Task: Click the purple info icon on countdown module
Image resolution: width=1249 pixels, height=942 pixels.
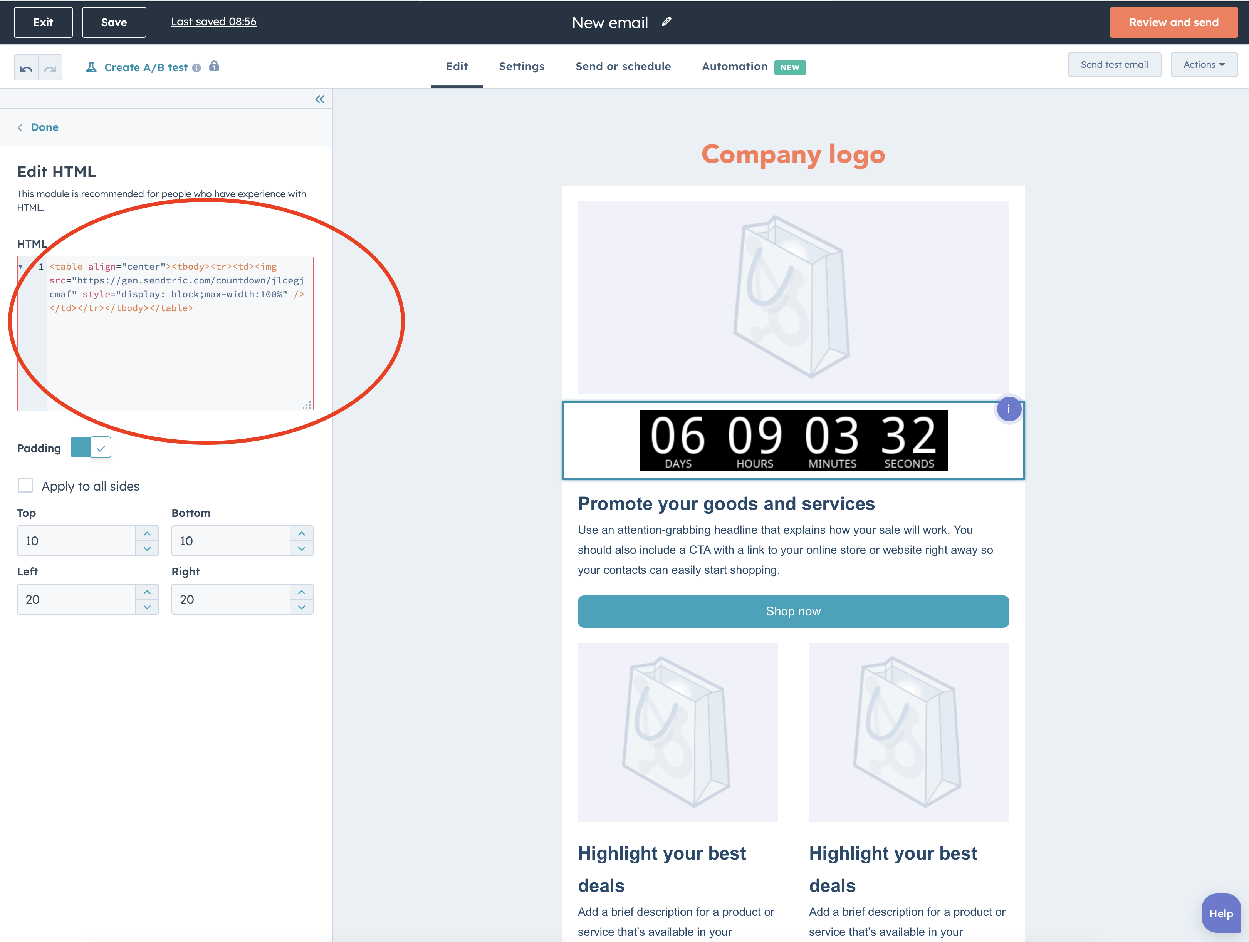Action: tap(1009, 409)
